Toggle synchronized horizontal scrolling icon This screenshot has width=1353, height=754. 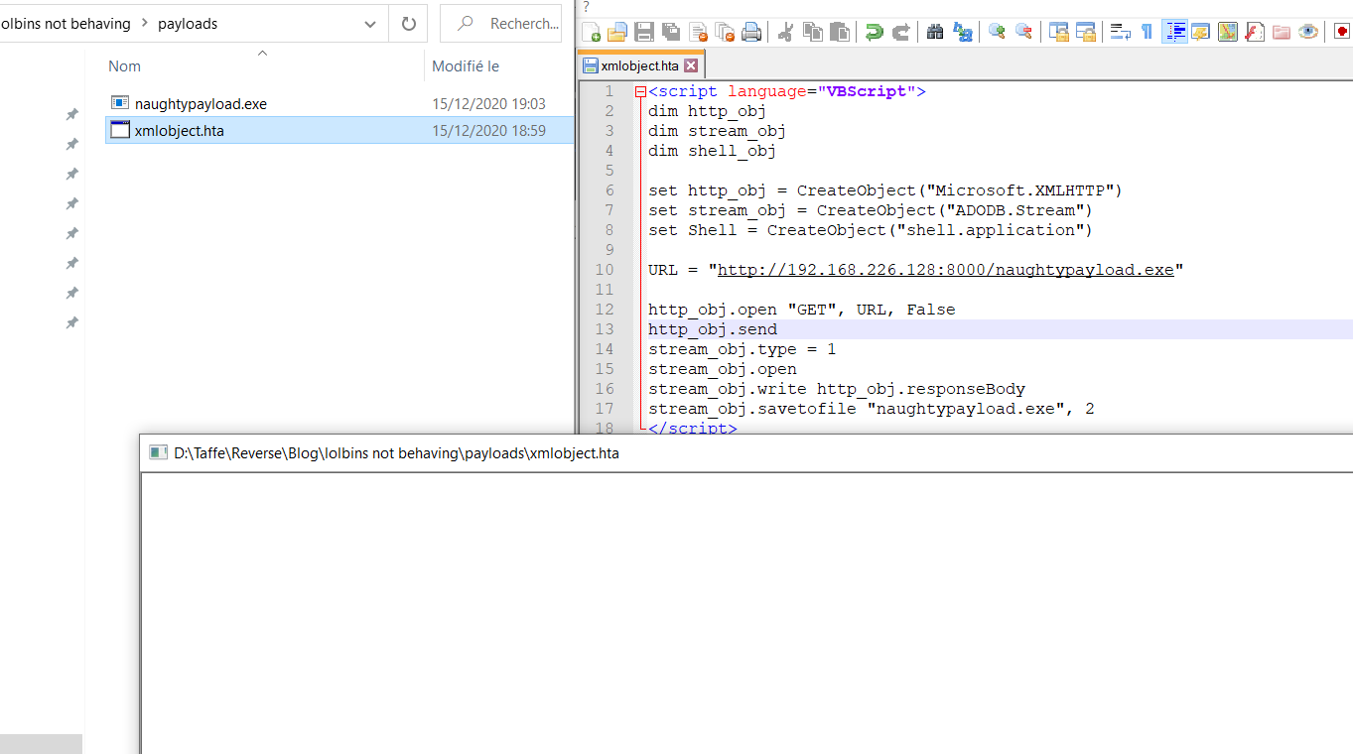(x=1085, y=32)
